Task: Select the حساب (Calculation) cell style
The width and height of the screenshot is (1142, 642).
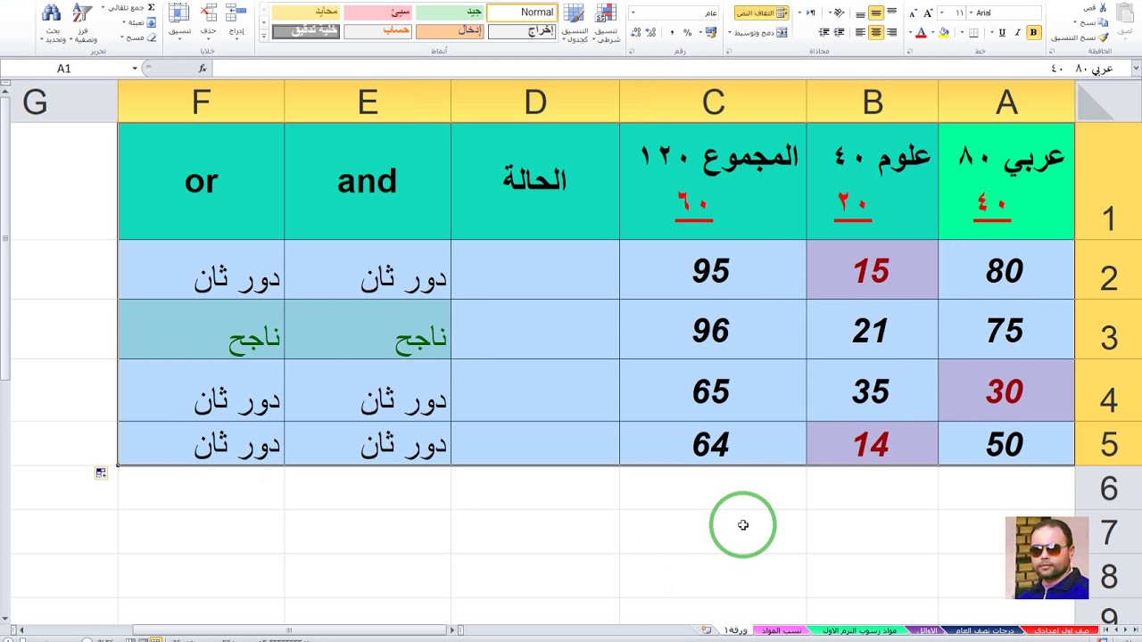Action: (x=378, y=31)
